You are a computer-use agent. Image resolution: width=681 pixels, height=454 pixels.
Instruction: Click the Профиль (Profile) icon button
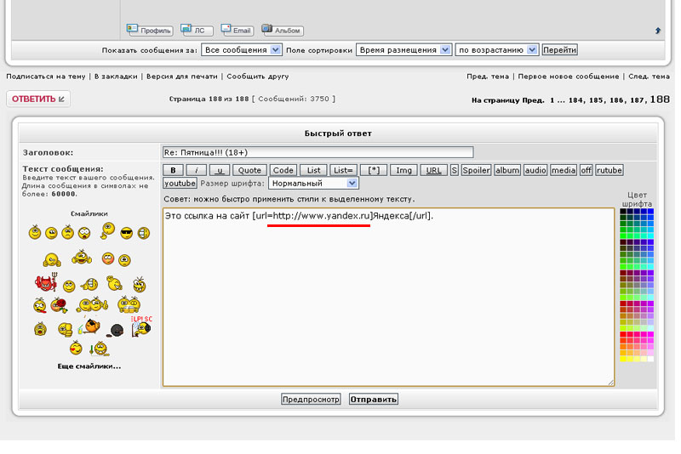(x=149, y=30)
